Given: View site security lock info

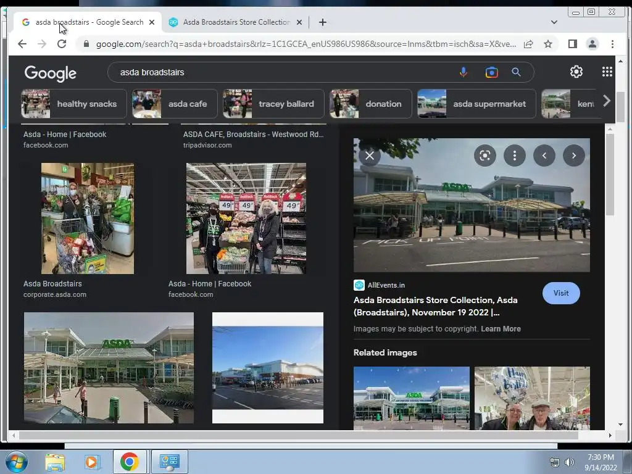Looking at the screenshot, I should point(86,44).
